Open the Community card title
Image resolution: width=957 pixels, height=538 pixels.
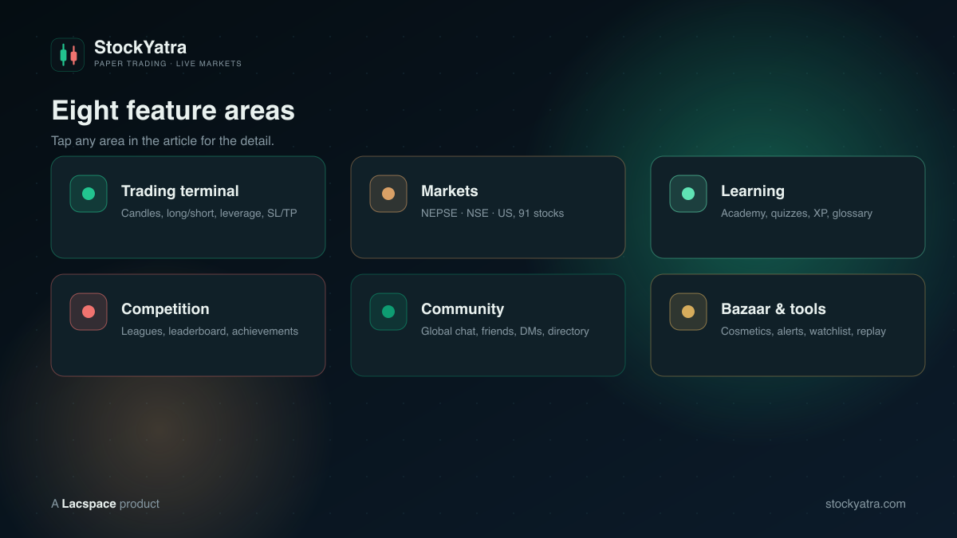pos(463,309)
